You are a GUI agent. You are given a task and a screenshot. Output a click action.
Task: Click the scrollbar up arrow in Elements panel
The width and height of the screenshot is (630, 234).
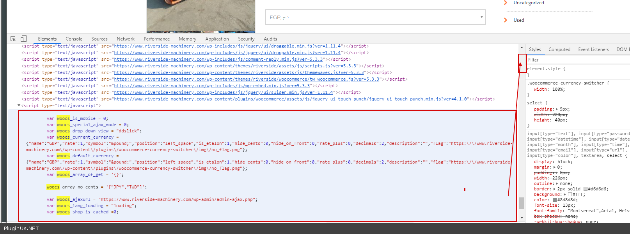tap(522, 48)
